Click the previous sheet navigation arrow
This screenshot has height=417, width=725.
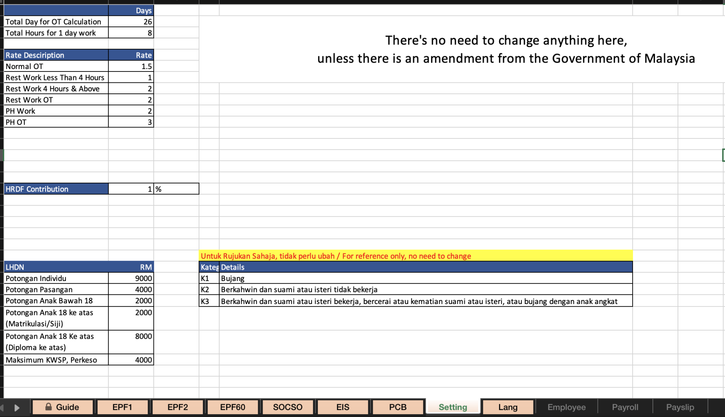point(2,407)
